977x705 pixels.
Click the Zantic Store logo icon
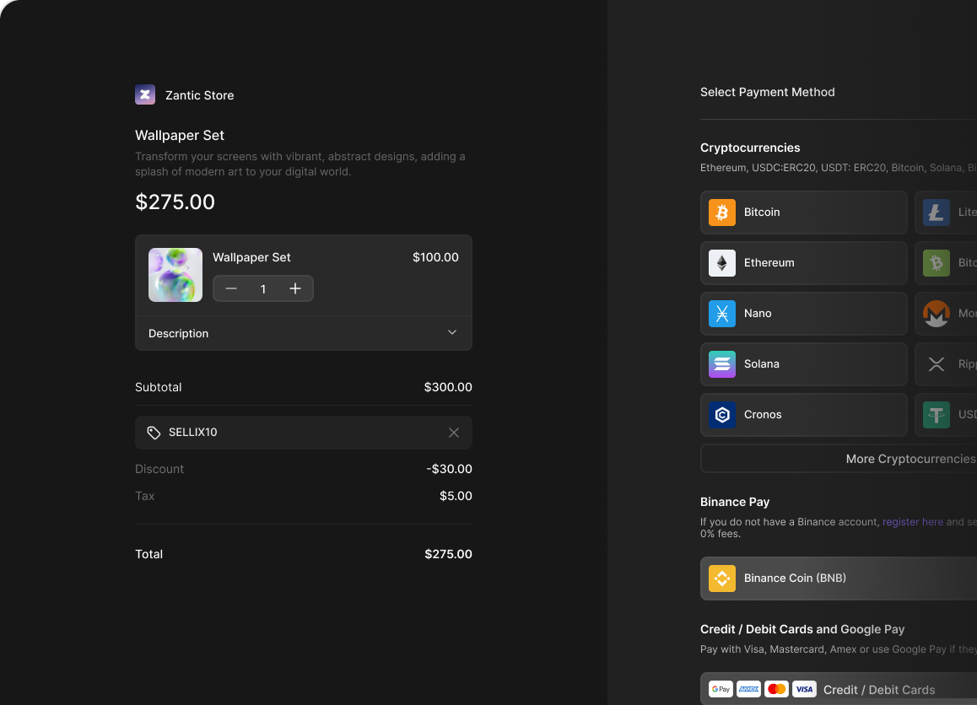145,94
